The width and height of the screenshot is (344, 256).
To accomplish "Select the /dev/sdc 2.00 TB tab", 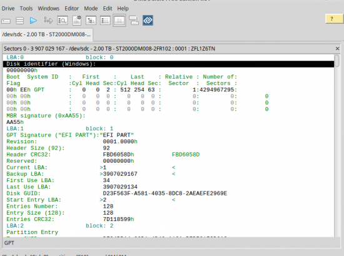I will (46, 34).
